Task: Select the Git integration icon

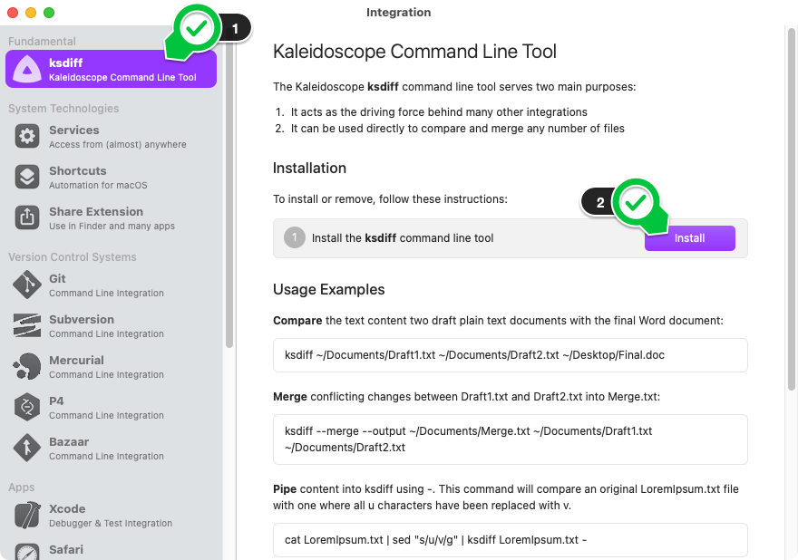Action: tap(27, 285)
